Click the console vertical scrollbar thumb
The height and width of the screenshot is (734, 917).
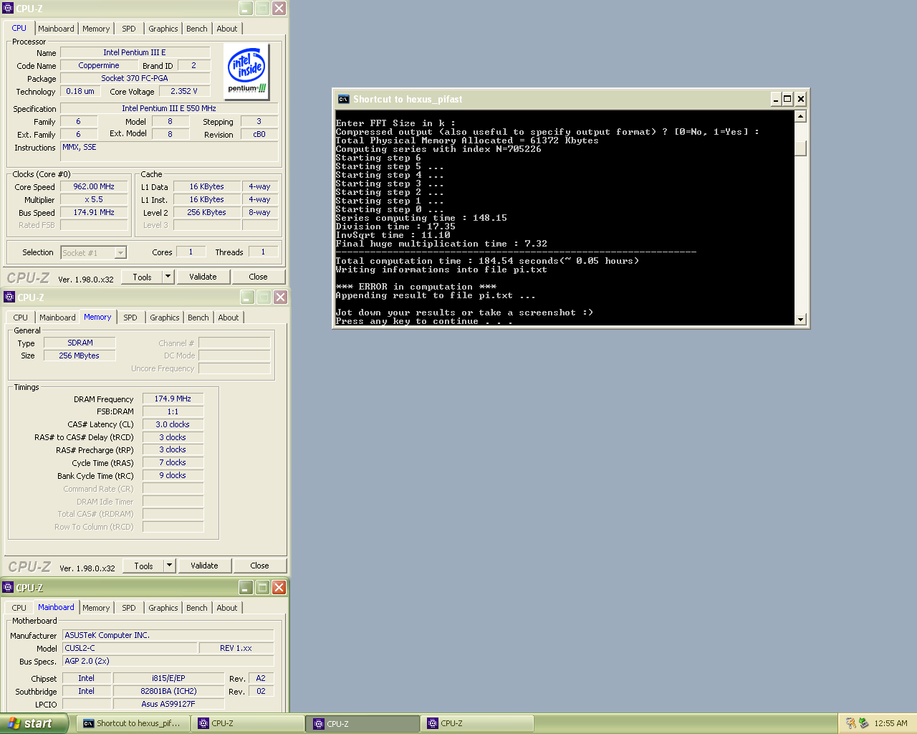[801, 148]
